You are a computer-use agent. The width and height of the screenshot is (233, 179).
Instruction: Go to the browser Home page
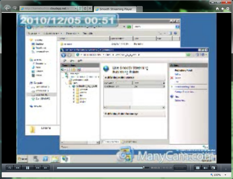point(217,9)
